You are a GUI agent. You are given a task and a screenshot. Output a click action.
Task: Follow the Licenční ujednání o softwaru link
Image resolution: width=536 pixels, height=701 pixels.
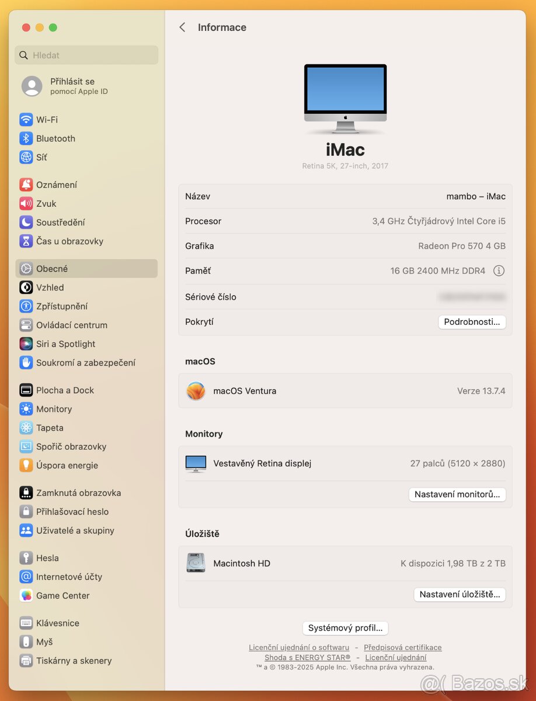pyautogui.click(x=298, y=647)
